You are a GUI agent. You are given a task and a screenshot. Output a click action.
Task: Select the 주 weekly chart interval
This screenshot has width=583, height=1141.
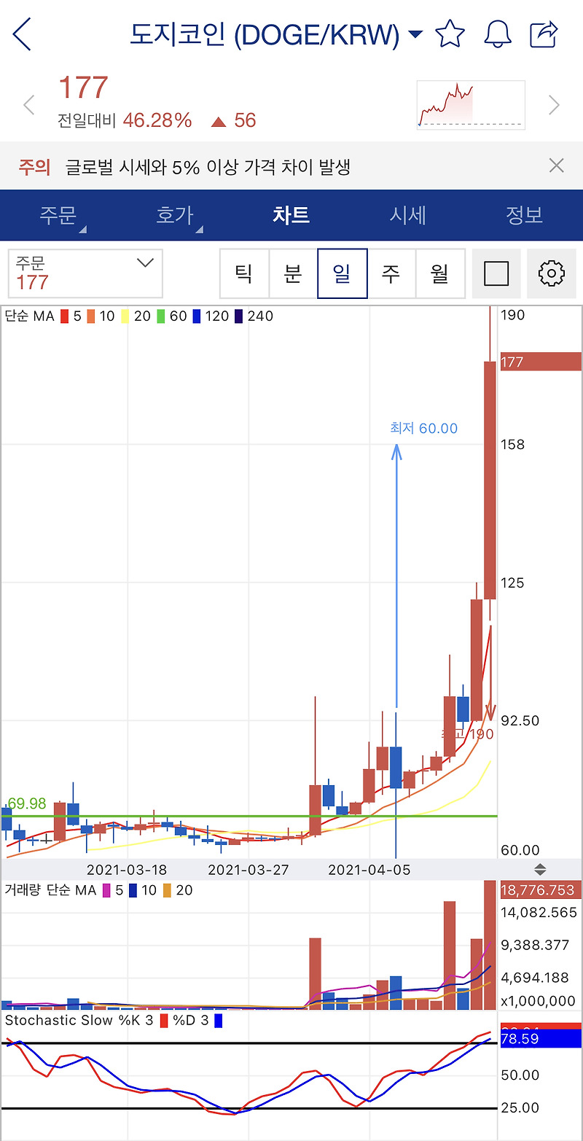tap(391, 273)
